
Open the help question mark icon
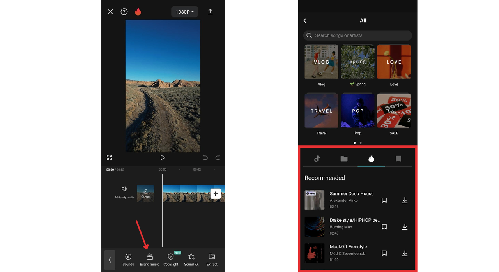pyautogui.click(x=124, y=12)
